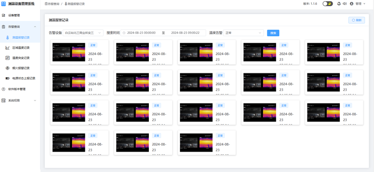Viewport: 374px width, 172px height.
Task: Open the 告警设备 device dropdown
Action: click(x=83, y=33)
